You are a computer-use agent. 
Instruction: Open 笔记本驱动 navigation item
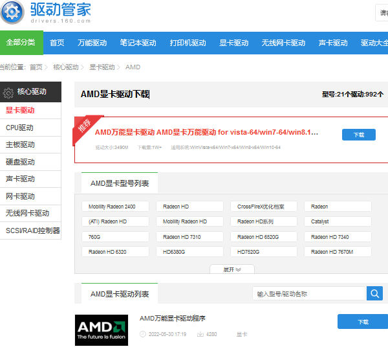pyautogui.click(x=138, y=43)
